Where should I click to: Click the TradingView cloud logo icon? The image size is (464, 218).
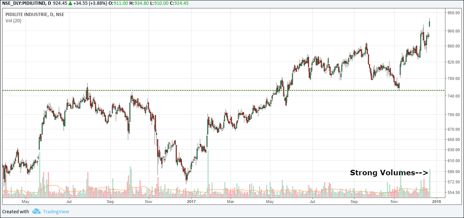[36, 211]
